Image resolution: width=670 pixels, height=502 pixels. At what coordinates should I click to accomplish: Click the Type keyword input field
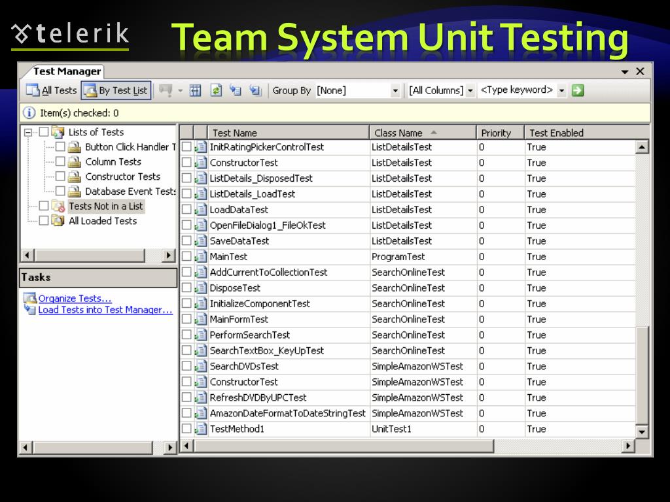517,90
